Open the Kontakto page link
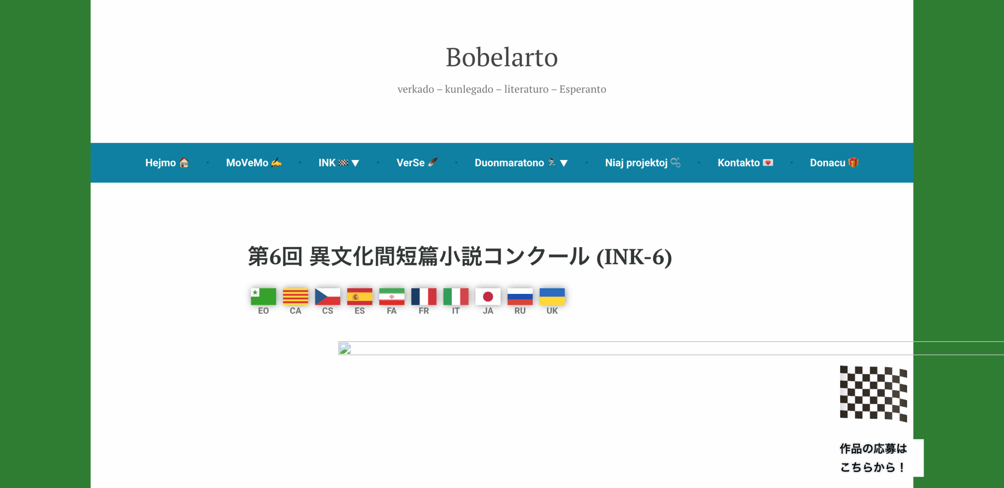The height and width of the screenshot is (488, 1004). [745, 163]
